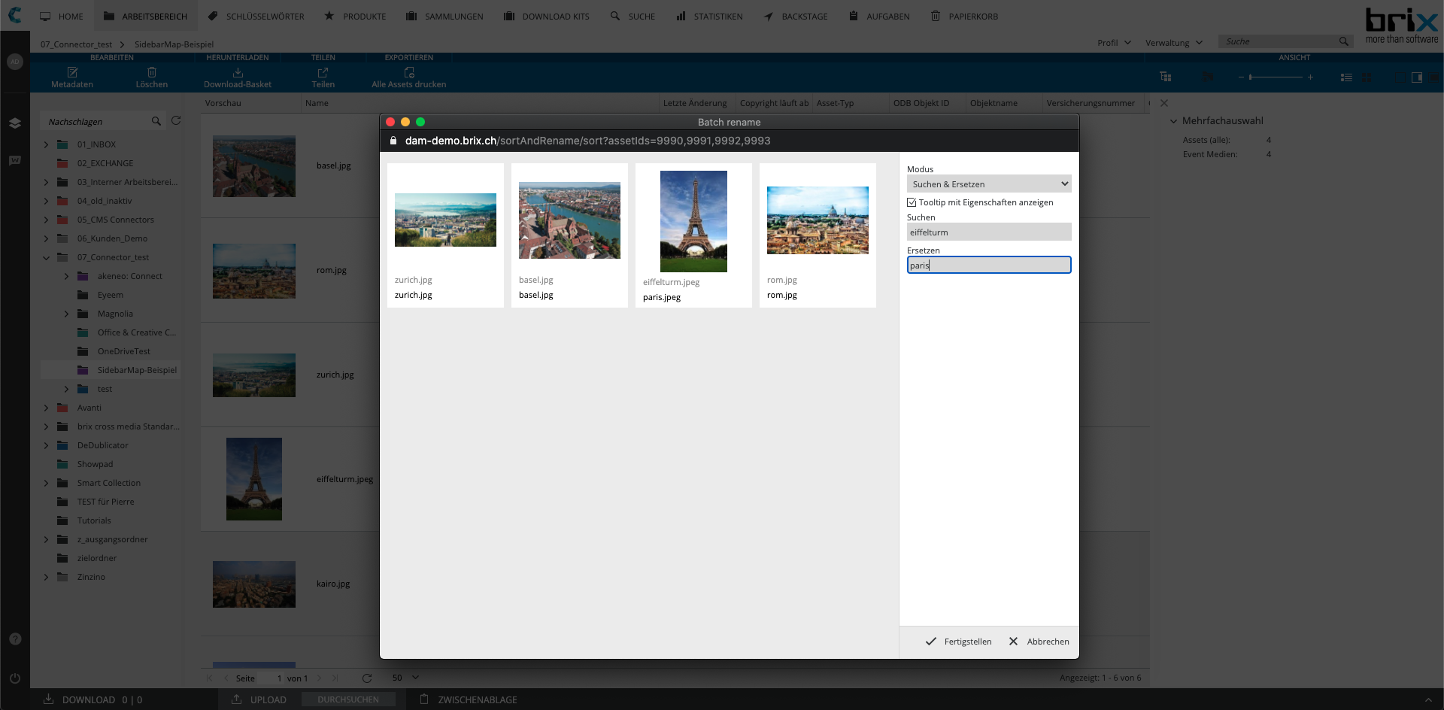Image resolution: width=1444 pixels, height=710 pixels.
Task: Expand Magnolia folder
Action: tap(66, 314)
